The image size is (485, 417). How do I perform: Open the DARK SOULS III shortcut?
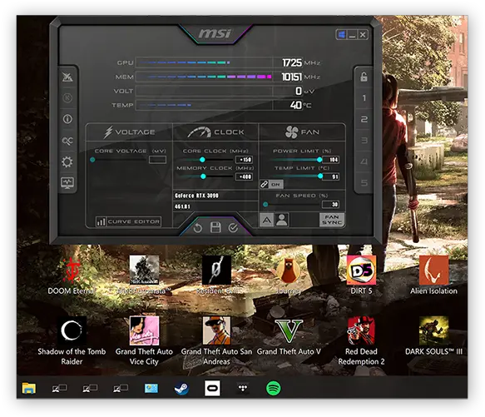433,337
